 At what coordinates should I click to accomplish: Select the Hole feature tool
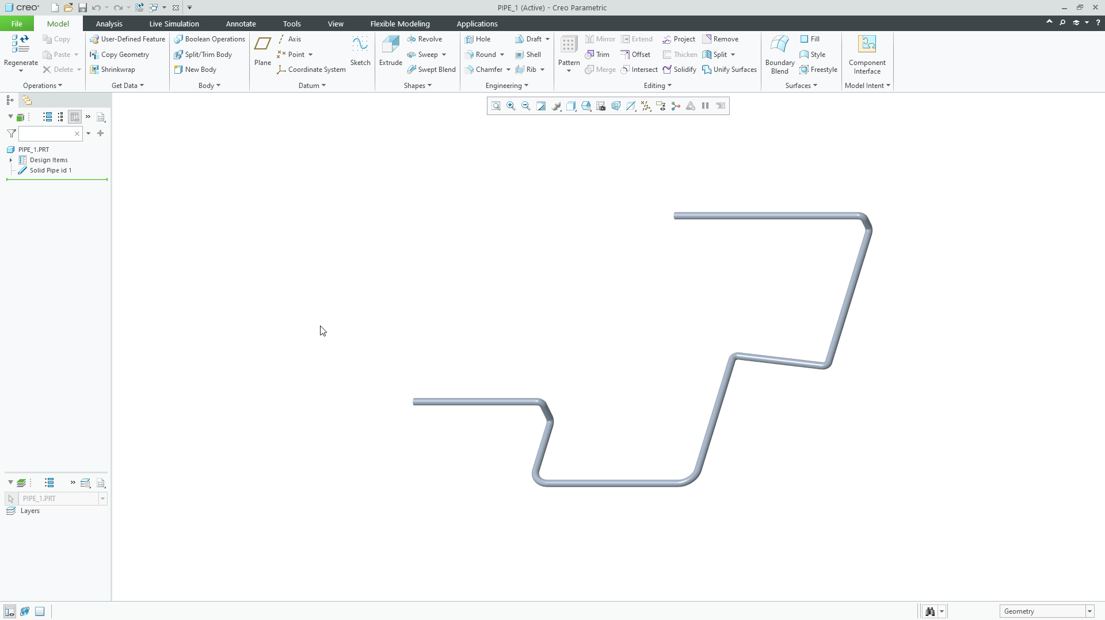click(x=478, y=39)
